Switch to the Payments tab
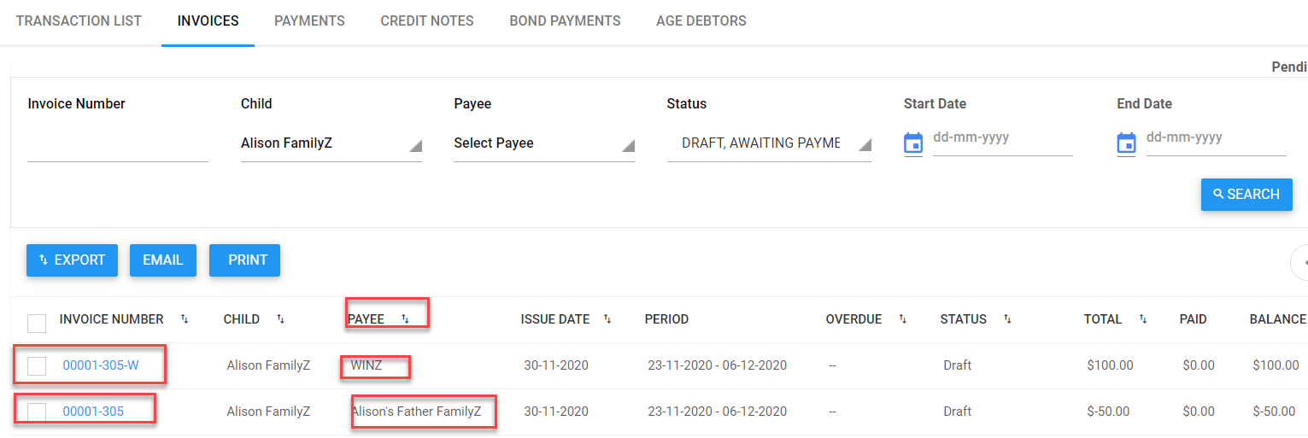Screen dimensions: 1308x438 click(309, 20)
